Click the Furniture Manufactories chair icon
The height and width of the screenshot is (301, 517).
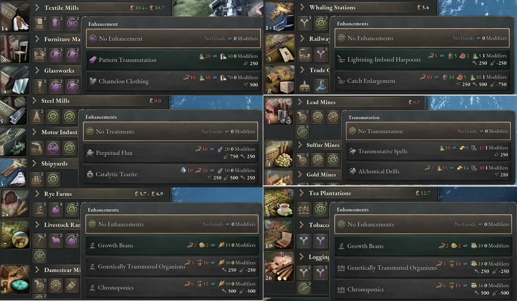tap(14, 49)
